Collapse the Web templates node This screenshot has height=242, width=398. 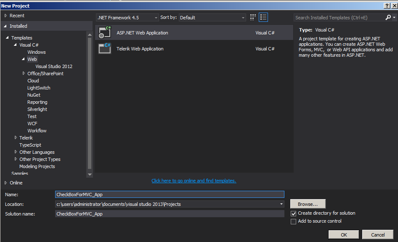(x=22, y=59)
